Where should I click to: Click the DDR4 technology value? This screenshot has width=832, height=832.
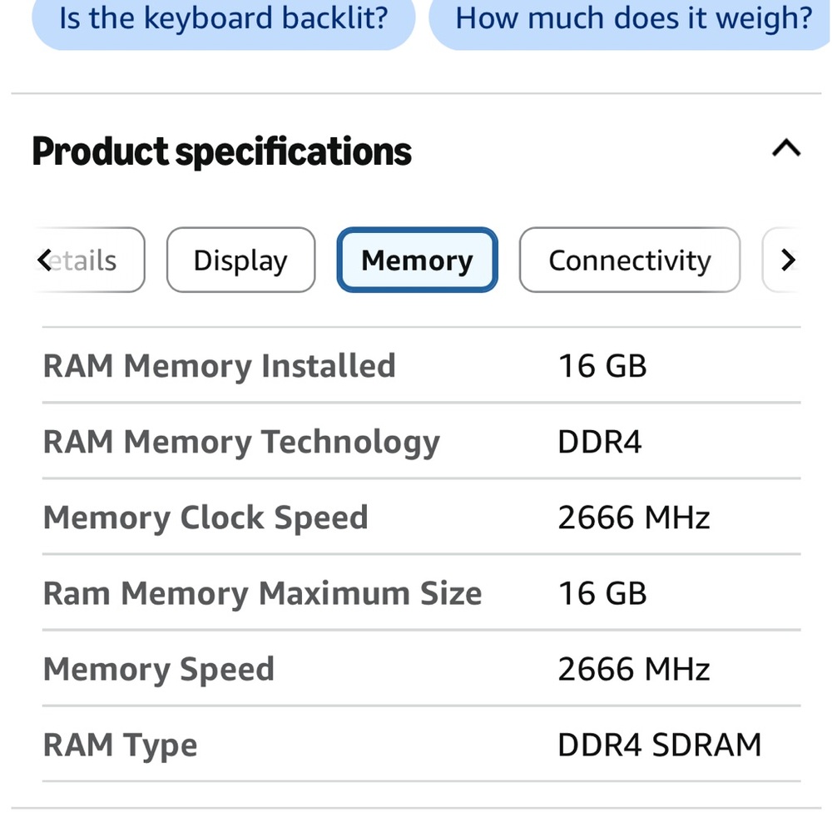600,442
